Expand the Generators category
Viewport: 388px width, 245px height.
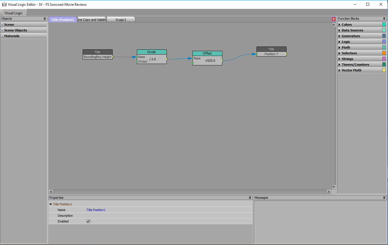click(x=340, y=36)
